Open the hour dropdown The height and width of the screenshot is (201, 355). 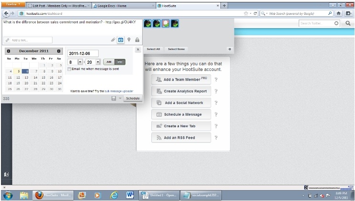80,62
